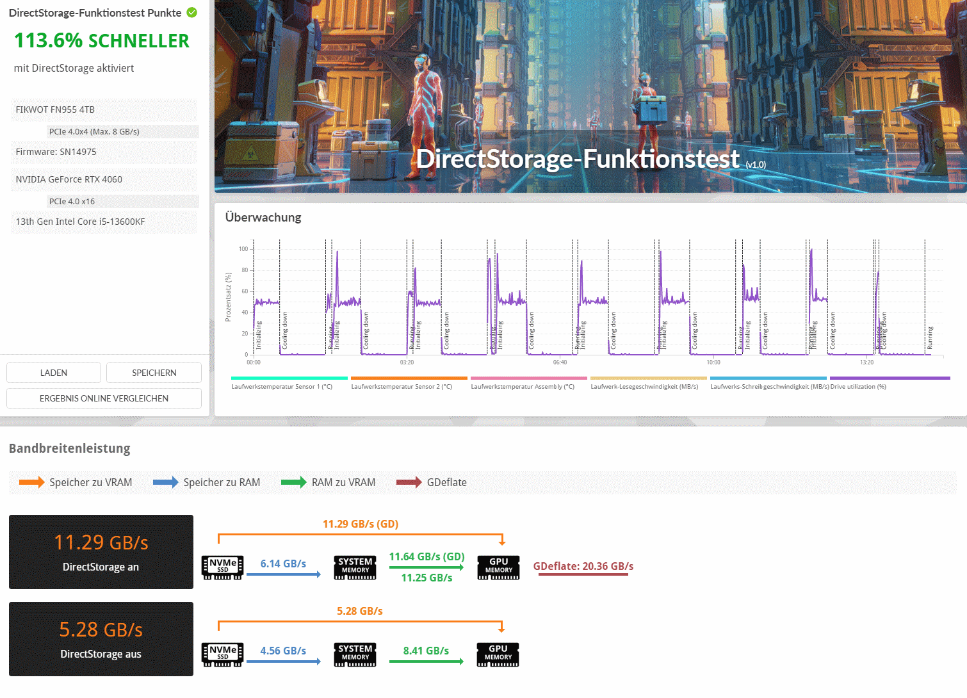Click the 4.56 GB/s blue transfer value
Image resolution: width=967 pixels, height=698 pixels.
283,651
